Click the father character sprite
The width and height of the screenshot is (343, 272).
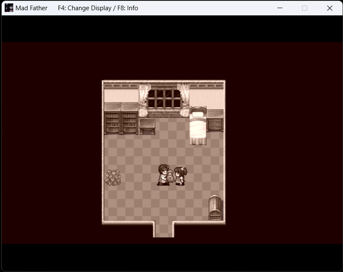pyautogui.click(x=163, y=175)
